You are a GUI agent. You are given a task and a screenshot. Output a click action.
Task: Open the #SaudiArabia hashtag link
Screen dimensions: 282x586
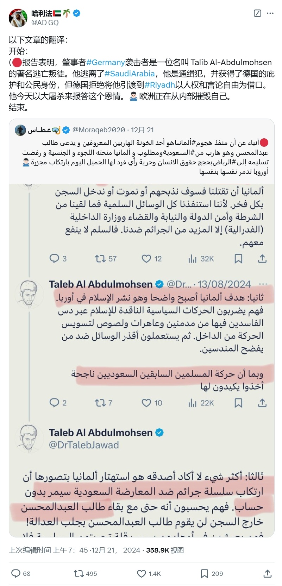pos(130,74)
